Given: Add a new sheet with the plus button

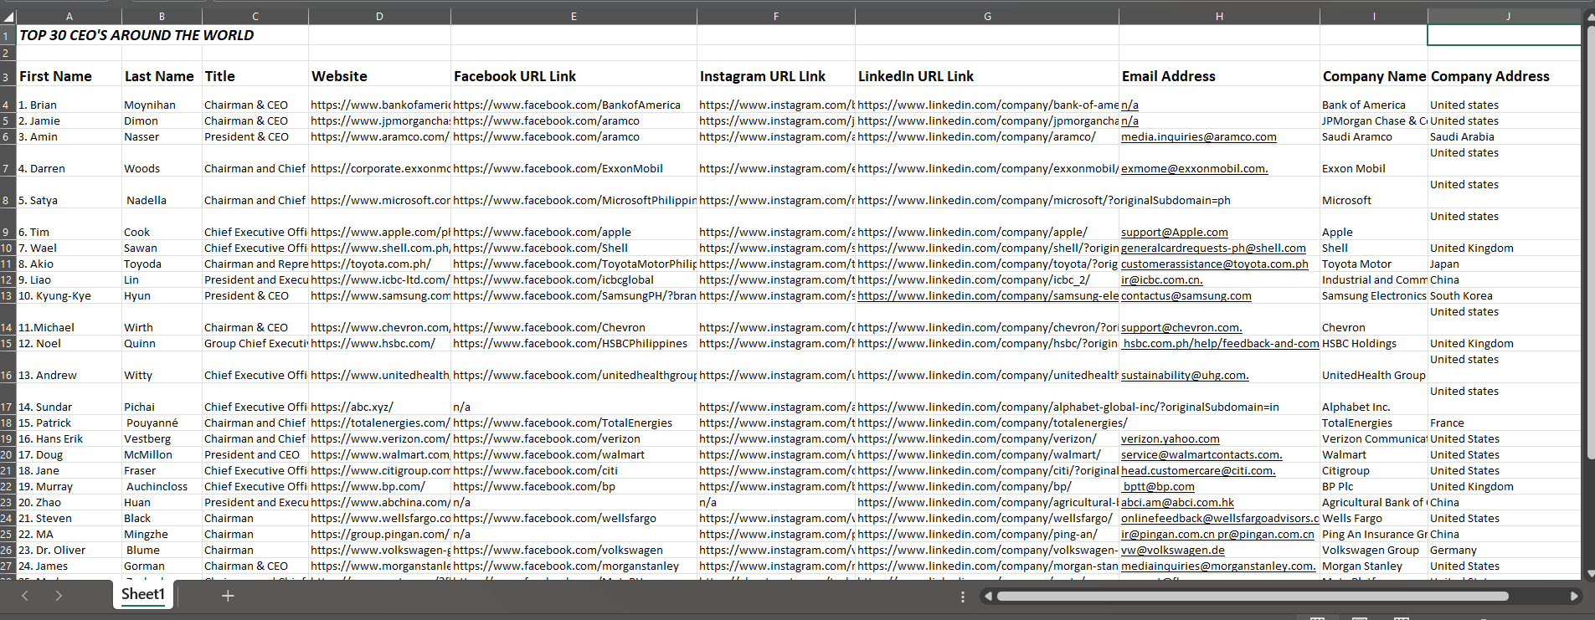Looking at the screenshot, I should [x=228, y=596].
